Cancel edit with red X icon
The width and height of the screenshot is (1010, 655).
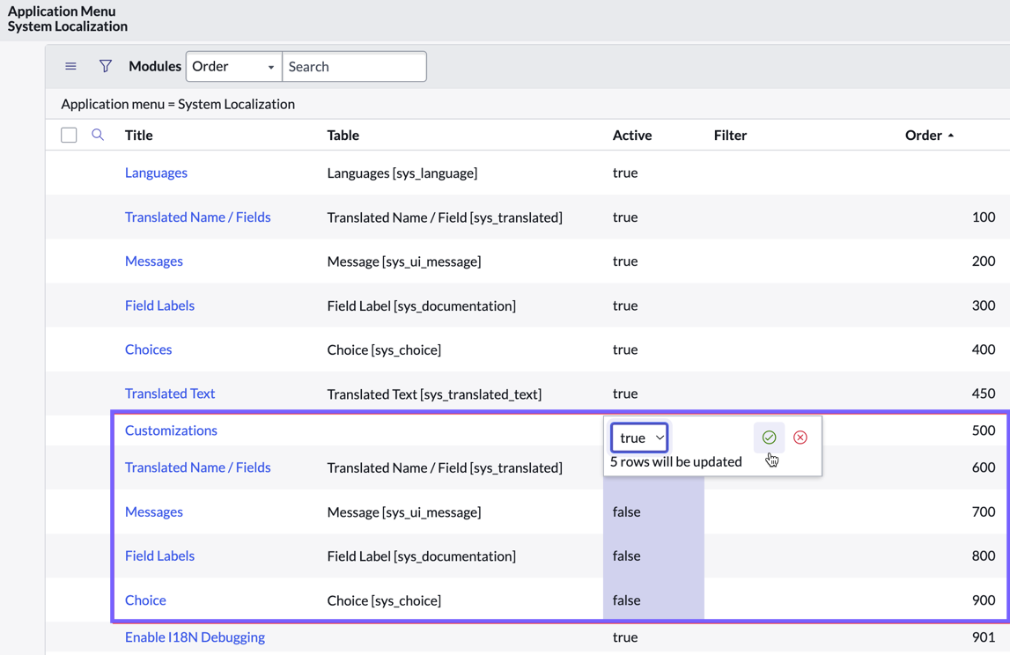click(800, 438)
